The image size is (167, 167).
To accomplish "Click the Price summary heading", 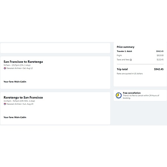I will tap(125, 47).
